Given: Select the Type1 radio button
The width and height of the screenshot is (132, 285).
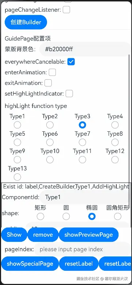Looking at the screenshot, I should pos(18,125).
